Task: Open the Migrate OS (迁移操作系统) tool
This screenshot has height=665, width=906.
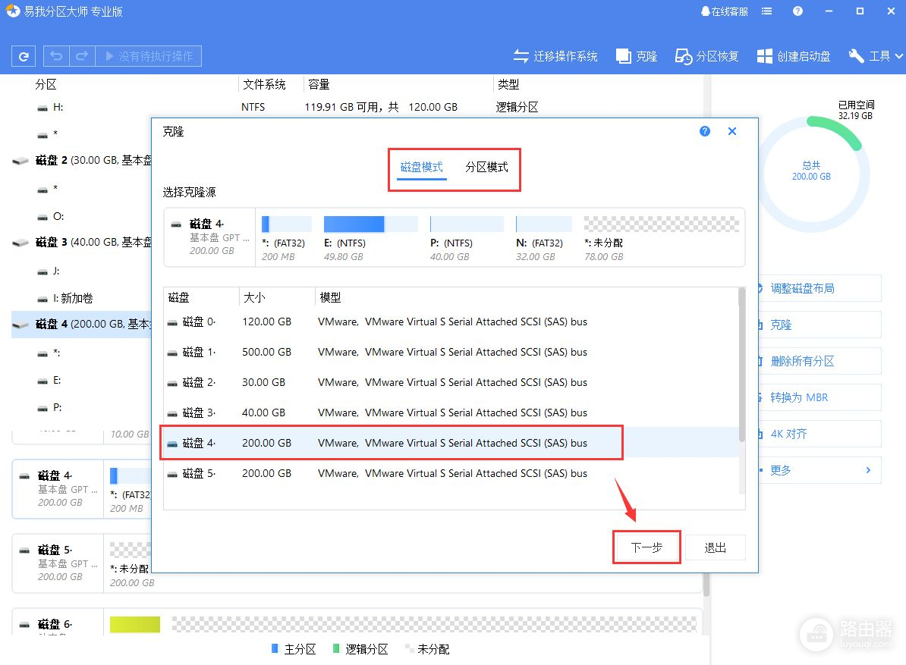Action: (555, 56)
